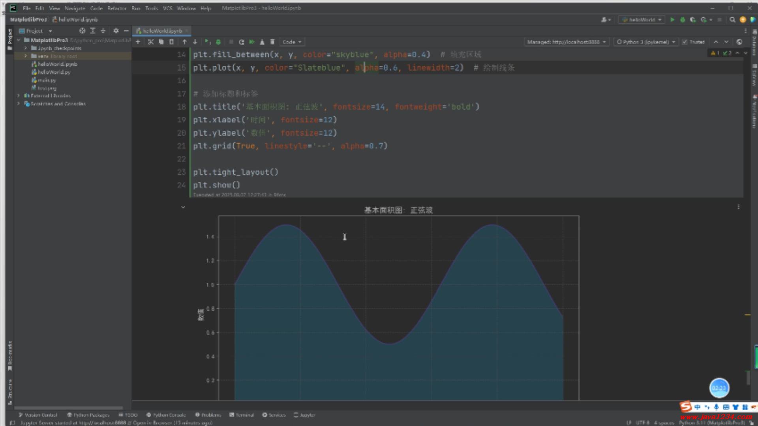This screenshot has height=426, width=758.
Task: Click the cut cell scissors icon
Action: pos(150,42)
